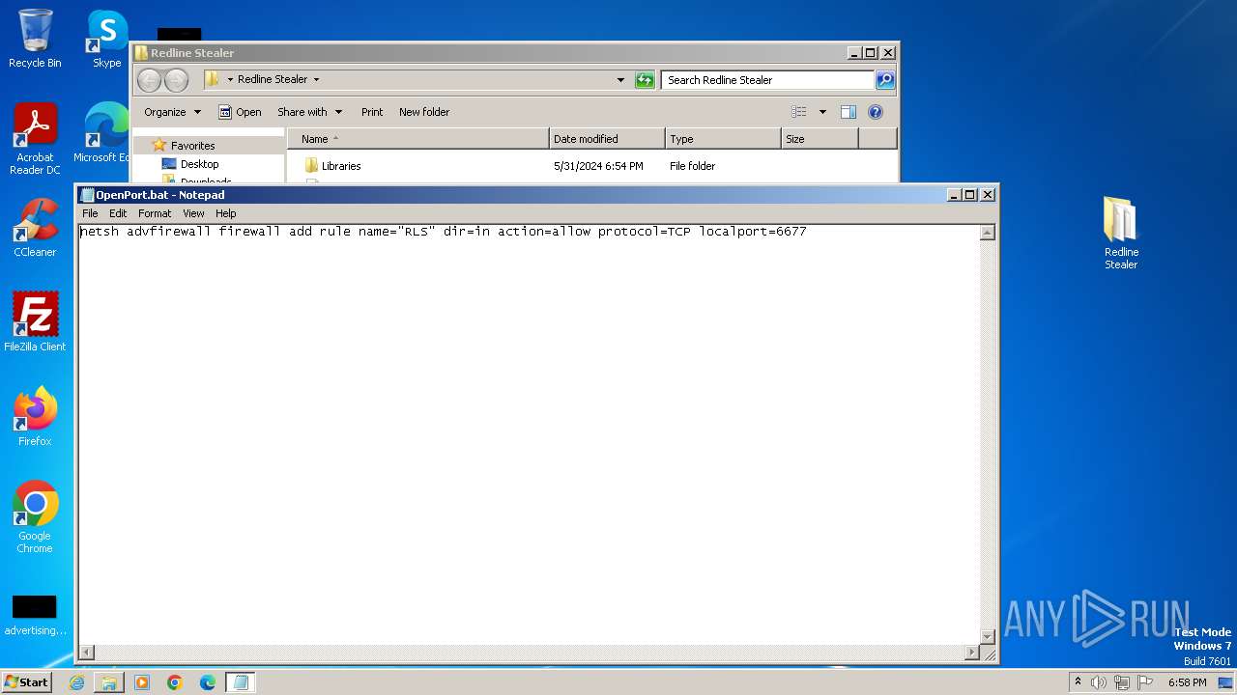Open the Recycle Bin desktop icon
Viewport: 1237px width, 695px height.
(35, 39)
